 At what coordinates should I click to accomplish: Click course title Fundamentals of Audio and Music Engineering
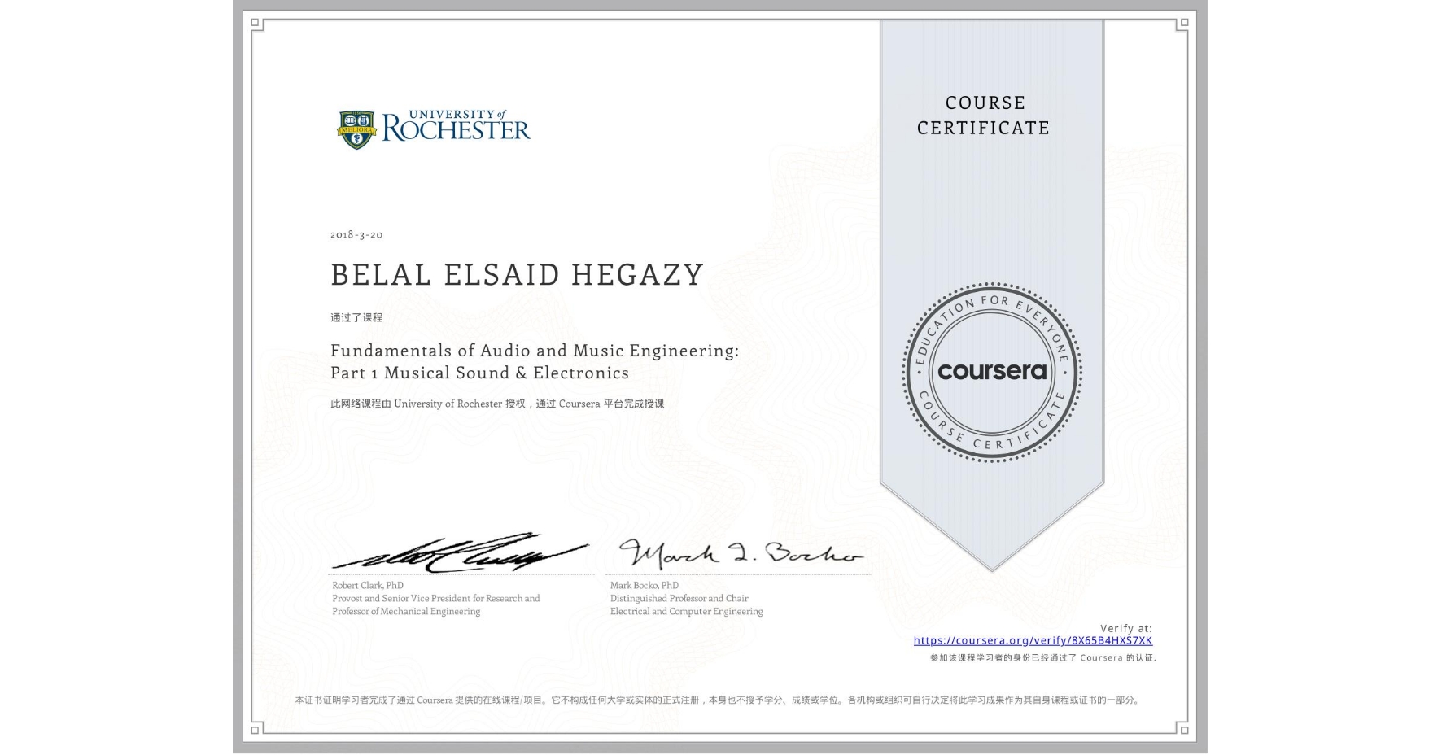[x=535, y=351]
